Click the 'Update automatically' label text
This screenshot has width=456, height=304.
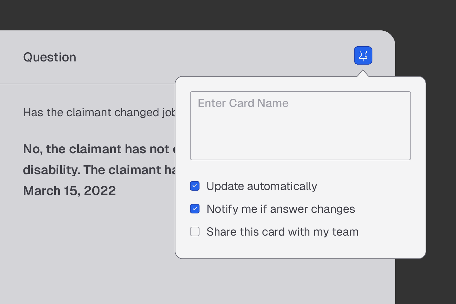[x=262, y=186]
